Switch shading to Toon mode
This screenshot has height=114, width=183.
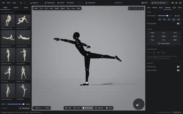click(x=77, y=108)
